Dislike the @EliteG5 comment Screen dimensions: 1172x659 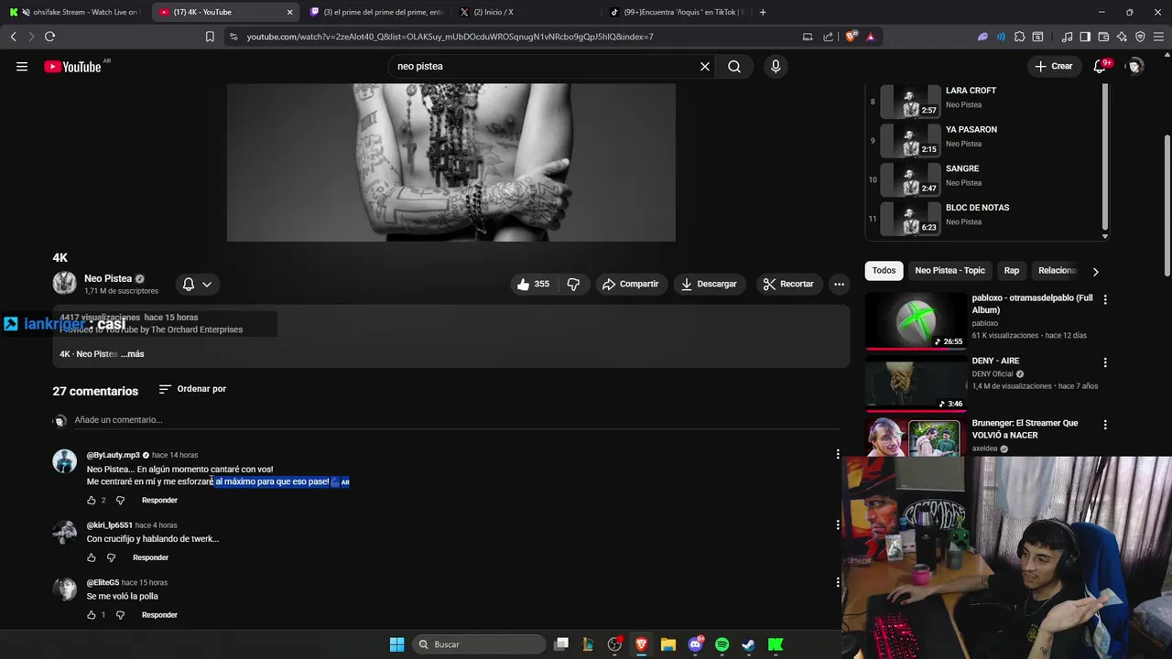(x=120, y=615)
